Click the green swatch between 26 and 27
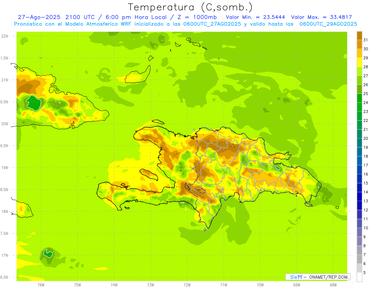This screenshot has height=289, width=374. [359, 80]
